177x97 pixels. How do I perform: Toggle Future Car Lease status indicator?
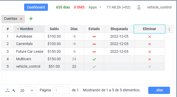[94, 52]
